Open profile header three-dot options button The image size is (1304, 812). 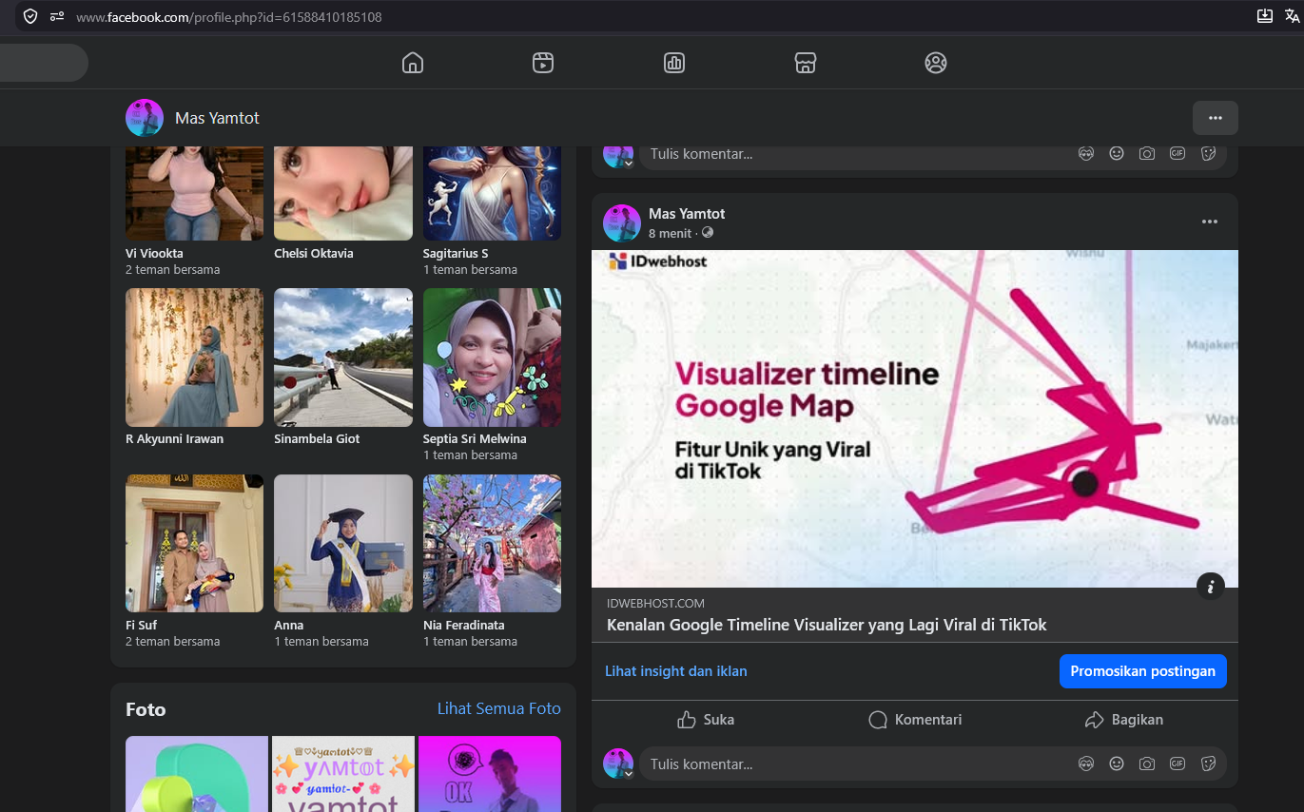click(1216, 118)
